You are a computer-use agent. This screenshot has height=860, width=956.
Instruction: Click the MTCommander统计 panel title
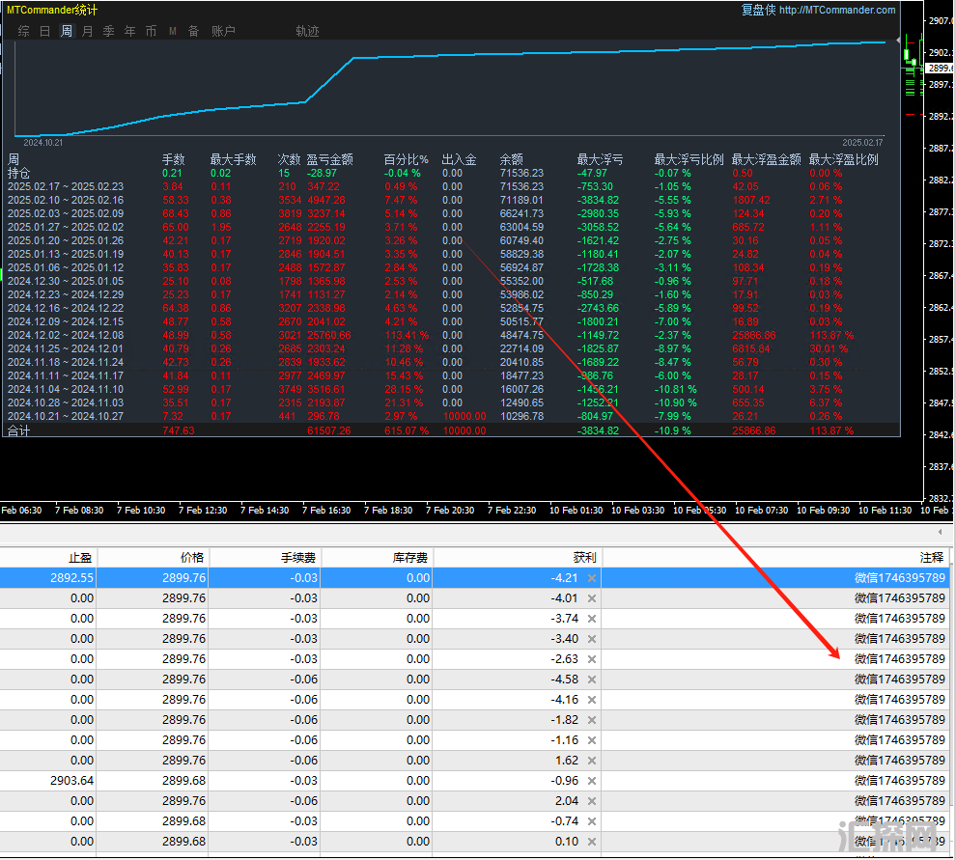pyautogui.click(x=52, y=10)
